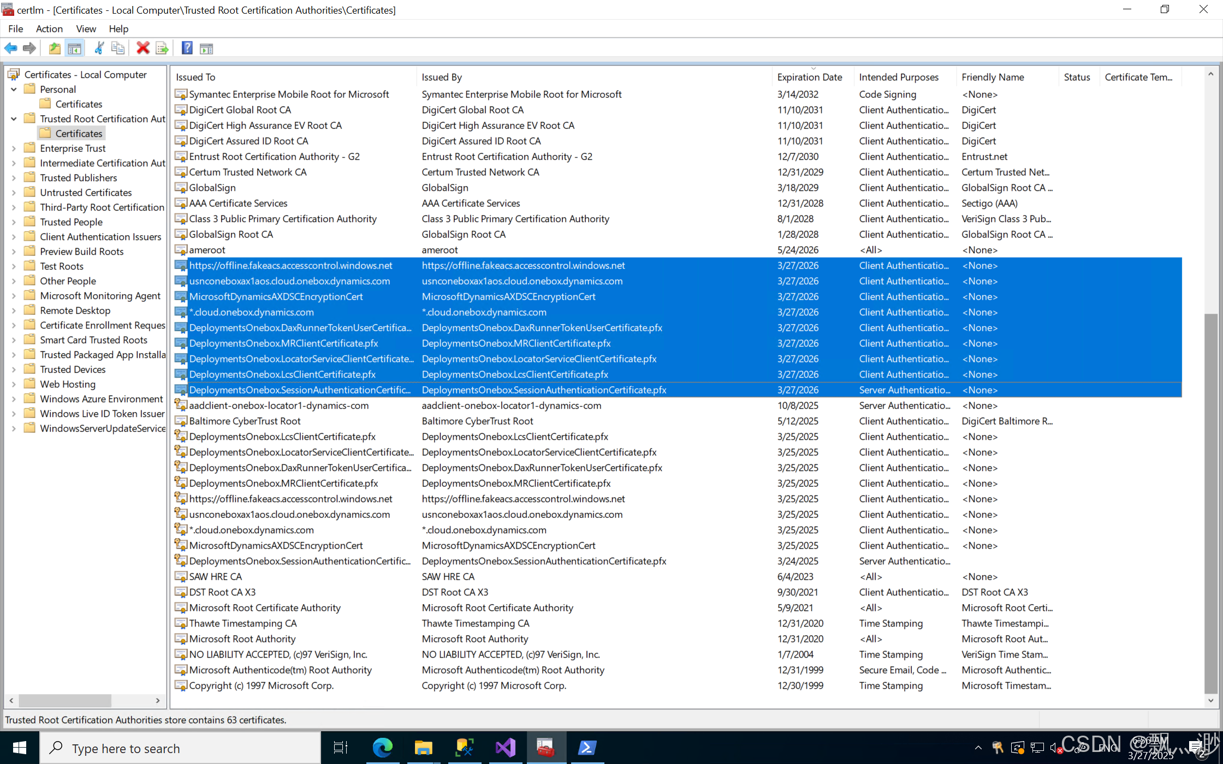The height and width of the screenshot is (764, 1223).
Task: Toggle Show/Hide Action Pane icon
Action: [206, 48]
